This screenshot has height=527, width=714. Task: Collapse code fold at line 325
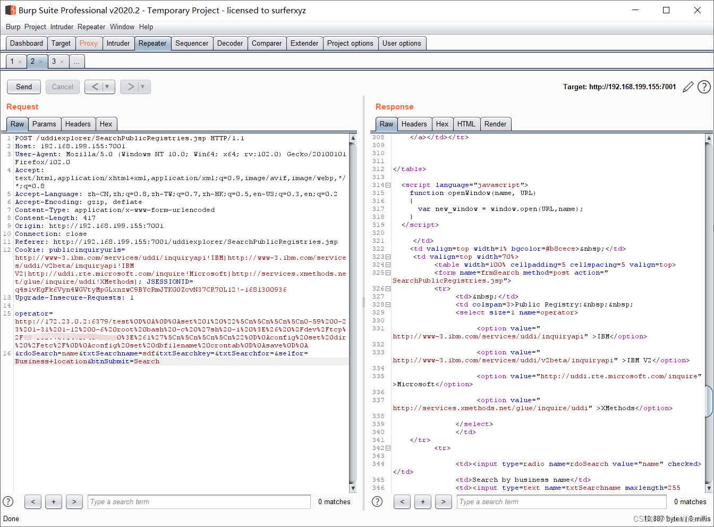point(388,273)
